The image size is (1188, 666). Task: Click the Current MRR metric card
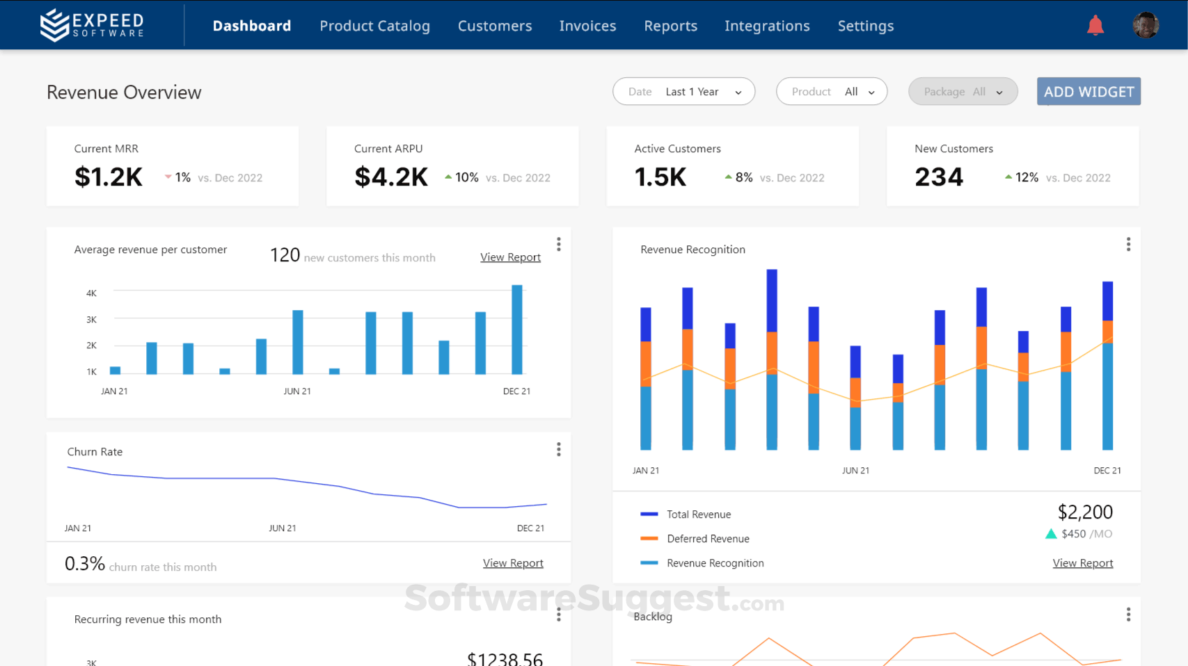click(x=172, y=165)
